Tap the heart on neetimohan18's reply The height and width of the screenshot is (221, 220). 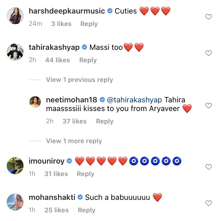[x=208, y=106]
